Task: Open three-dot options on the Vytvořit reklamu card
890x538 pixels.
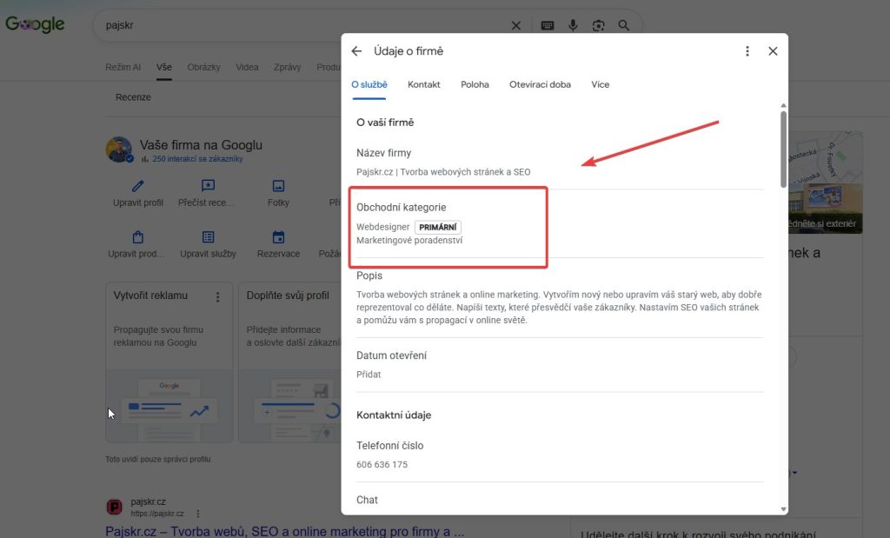Action: coord(217,296)
